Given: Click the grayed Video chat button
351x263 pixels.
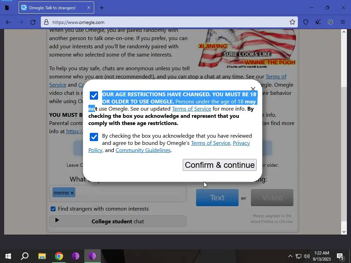Looking at the screenshot, I should pyautogui.click(x=272, y=198).
